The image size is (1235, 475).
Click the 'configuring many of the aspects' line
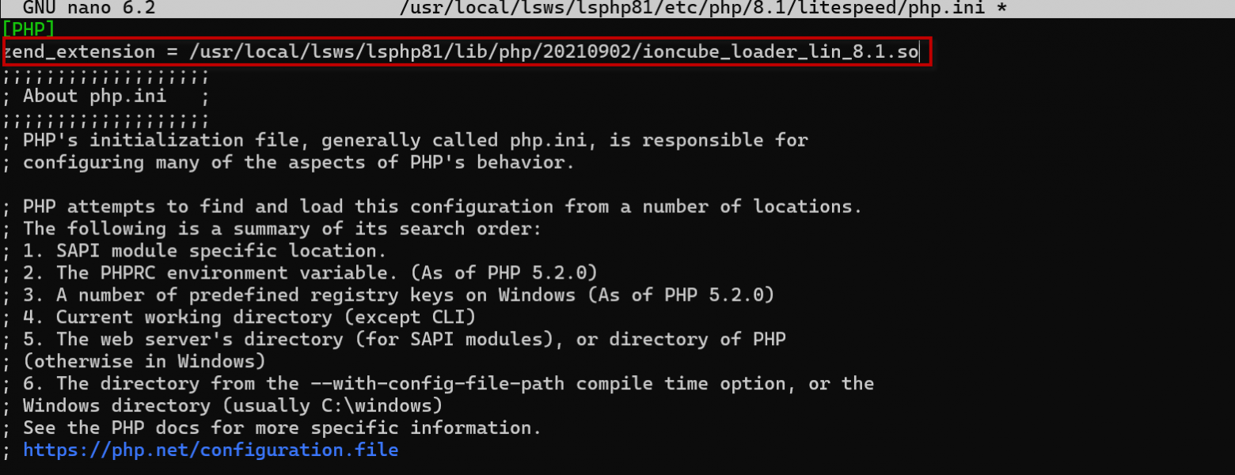point(288,163)
